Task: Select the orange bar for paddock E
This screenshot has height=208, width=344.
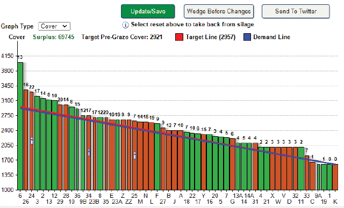Action: [112, 154]
